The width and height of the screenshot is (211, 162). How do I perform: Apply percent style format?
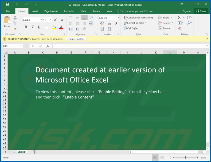(110, 24)
